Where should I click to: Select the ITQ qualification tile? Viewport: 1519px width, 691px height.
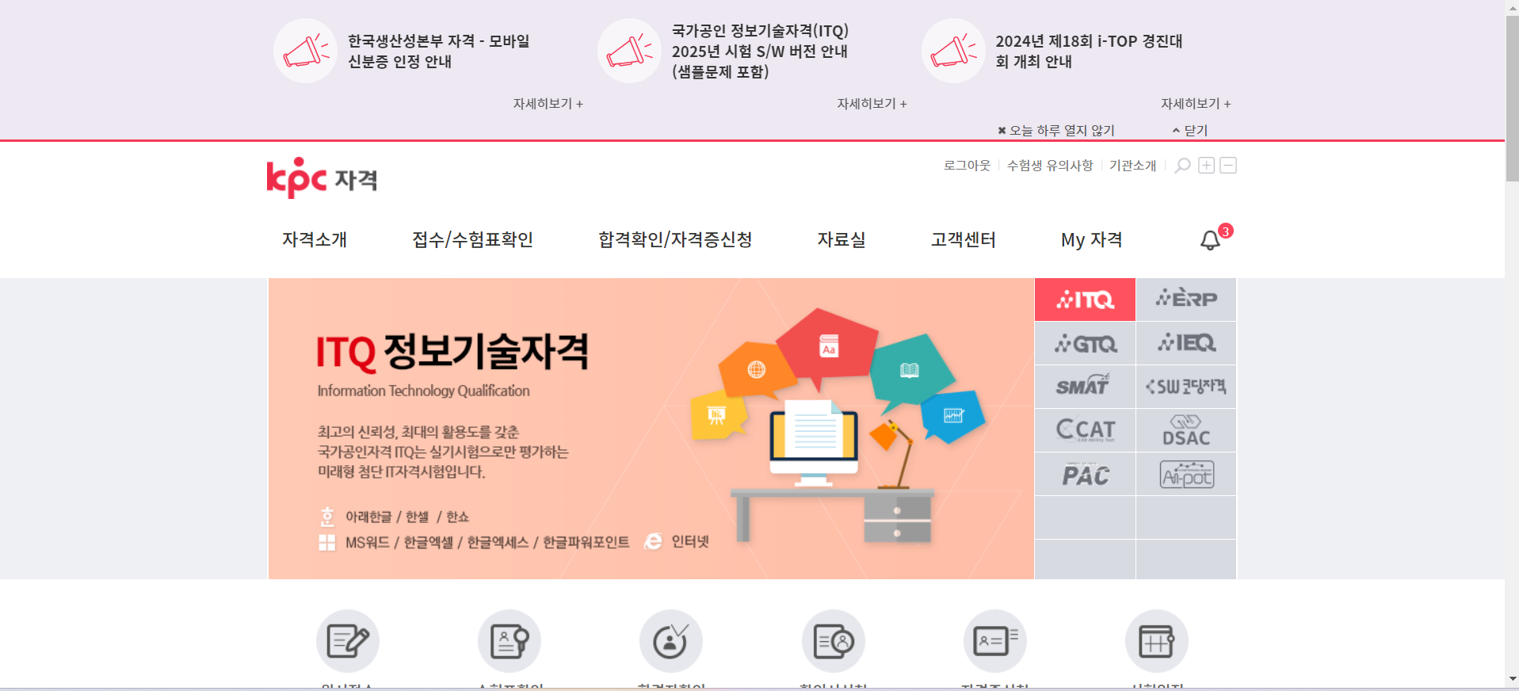click(1085, 300)
